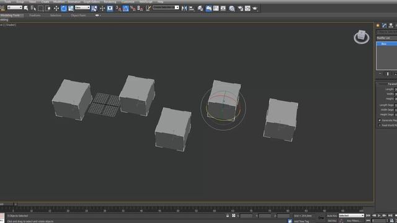The image size is (397, 223).
Task: Collapse the Parameters rollout
Action: [x=386, y=84]
